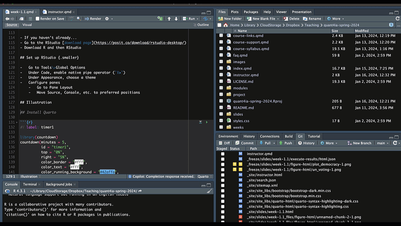Run the current timer1 code chunk
This screenshot has width=401, height=226.
pyautogui.click(x=207, y=122)
